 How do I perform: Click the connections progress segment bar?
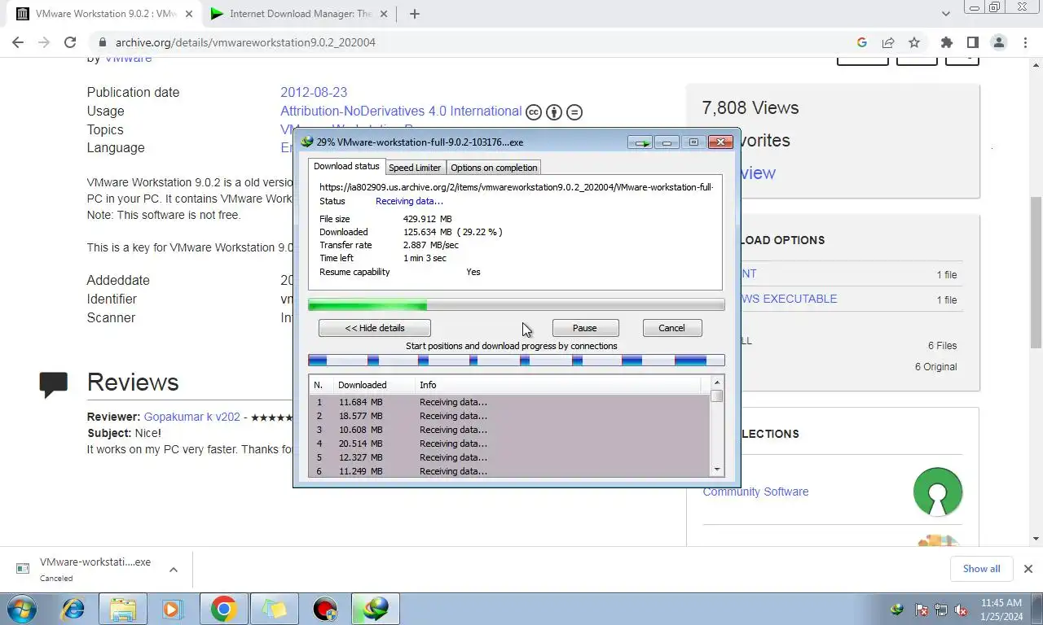[516, 361]
